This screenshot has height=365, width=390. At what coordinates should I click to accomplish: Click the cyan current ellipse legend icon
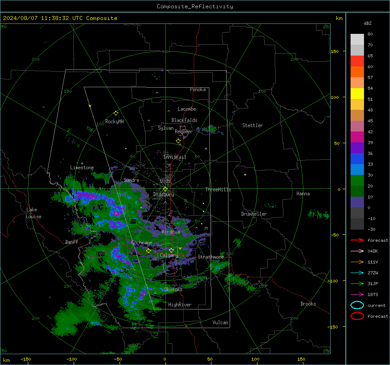point(357,305)
